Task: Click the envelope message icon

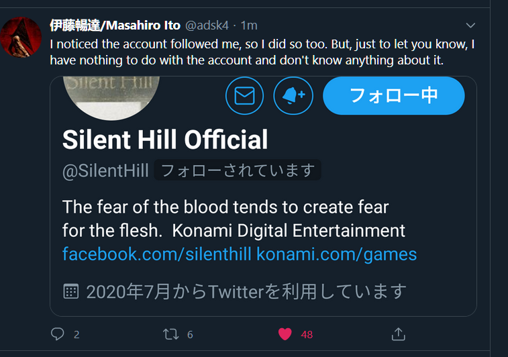Action: point(245,96)
